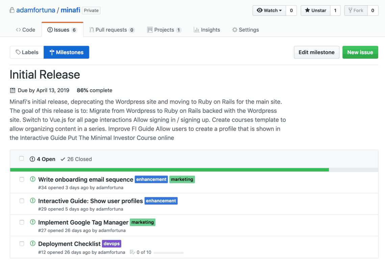Click the open issue icon beside "Deployment Checklist"
This screenshot has width=385, height=264.
[33, 243]
